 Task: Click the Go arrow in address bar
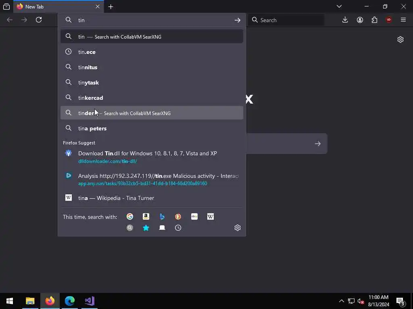(x=237, y=20)
